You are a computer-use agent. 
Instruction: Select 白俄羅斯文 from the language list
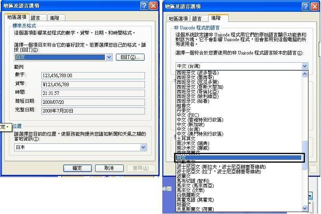[188, 195]
